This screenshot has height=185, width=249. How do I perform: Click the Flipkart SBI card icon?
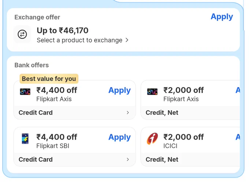pyautogui.click(x=25, y=138)
